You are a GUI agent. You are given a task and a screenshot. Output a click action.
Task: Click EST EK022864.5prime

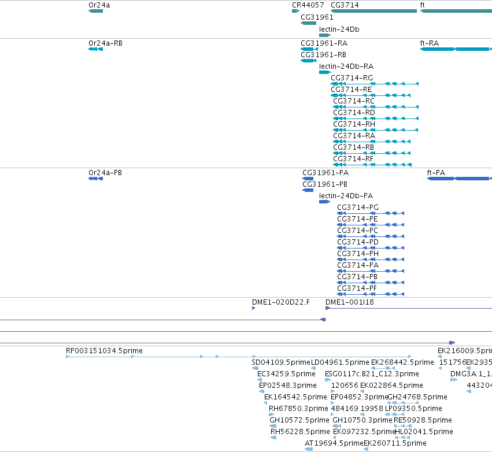(362, 391)
